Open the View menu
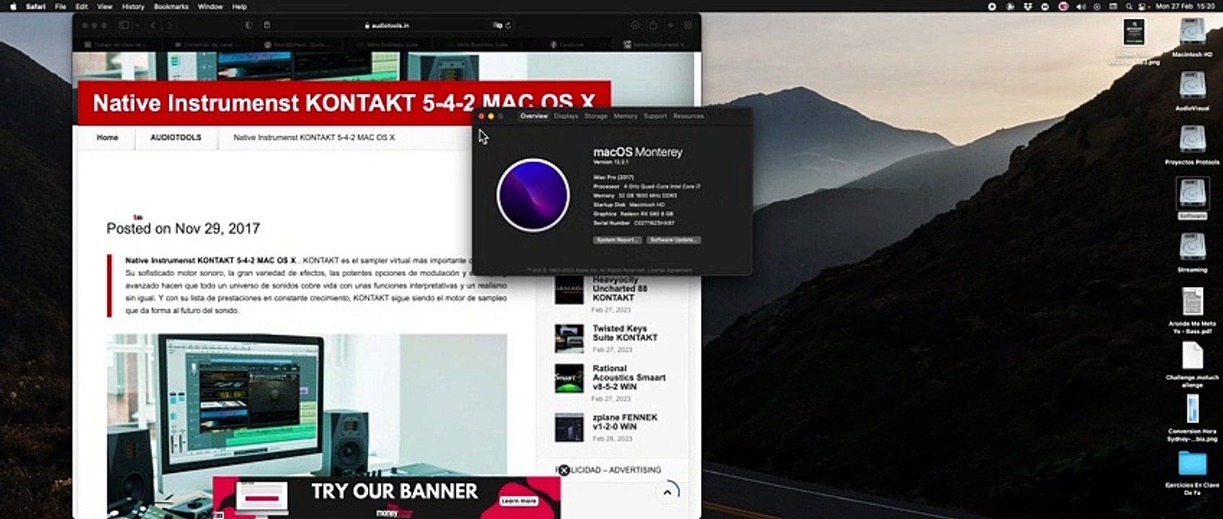This screenshot has width=1223, height=519. (105, 6)
